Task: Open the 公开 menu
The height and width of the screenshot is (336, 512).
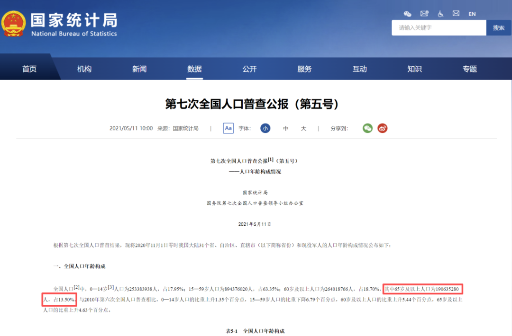Action: pyautogui.click(x=249, y=69)
